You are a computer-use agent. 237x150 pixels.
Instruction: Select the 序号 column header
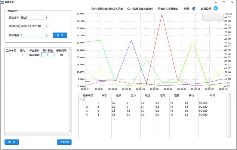[x=104, y=95]
